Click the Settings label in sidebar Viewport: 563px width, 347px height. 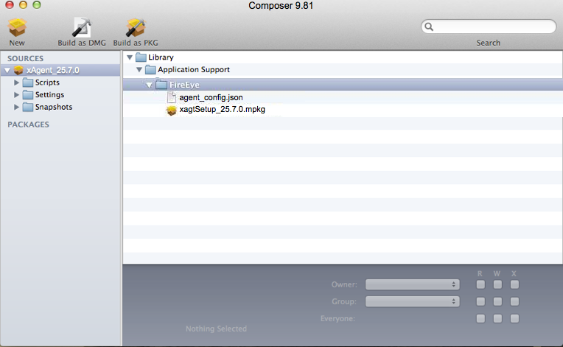click(x=49, y=95)
